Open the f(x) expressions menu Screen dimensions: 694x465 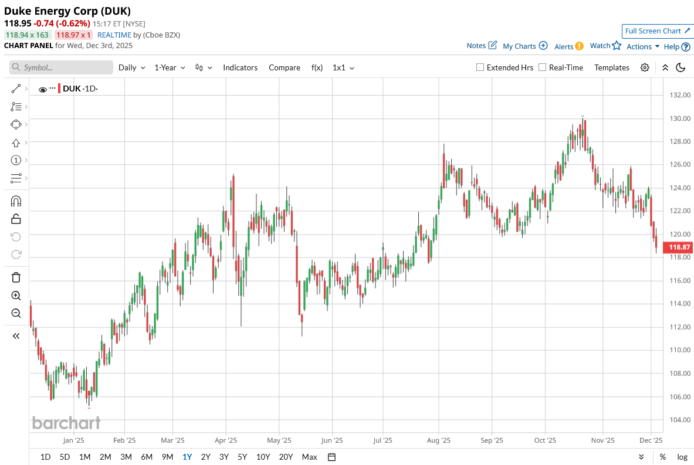click(x=317, y=67)
